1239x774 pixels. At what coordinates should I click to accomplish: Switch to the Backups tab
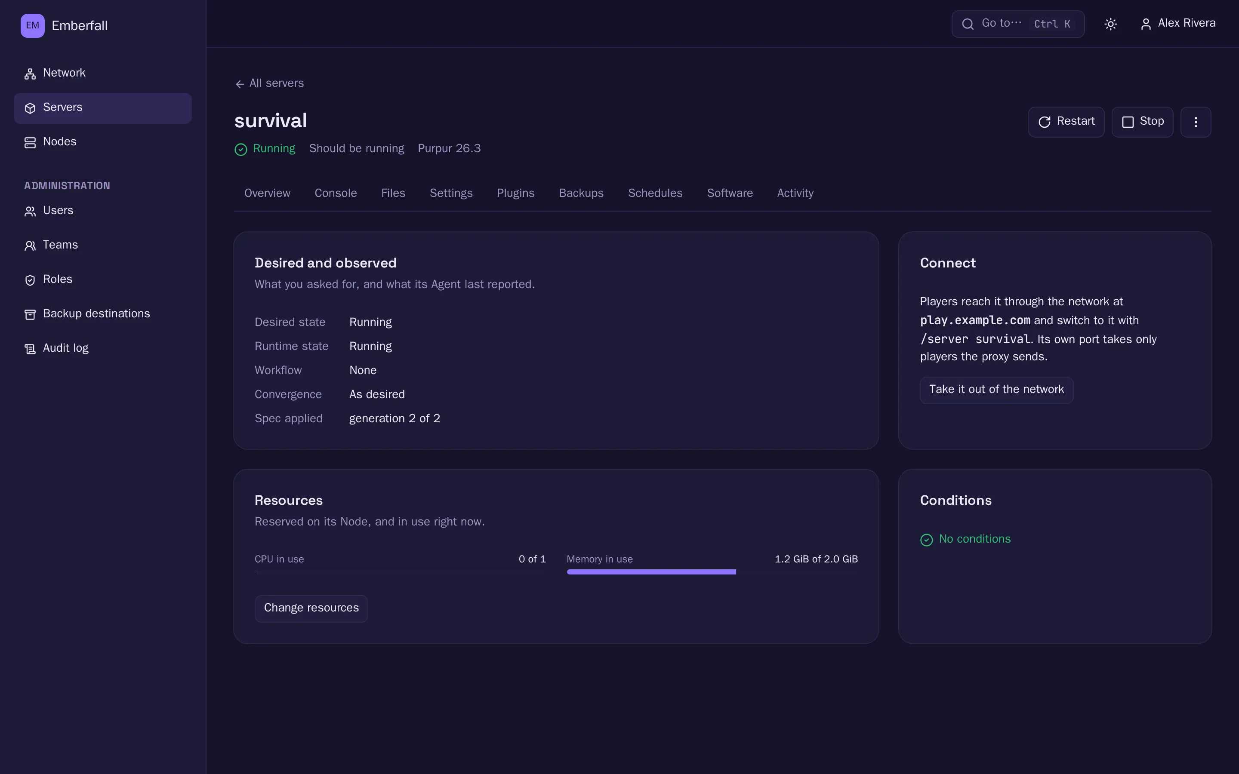click(x=581, y=193)
